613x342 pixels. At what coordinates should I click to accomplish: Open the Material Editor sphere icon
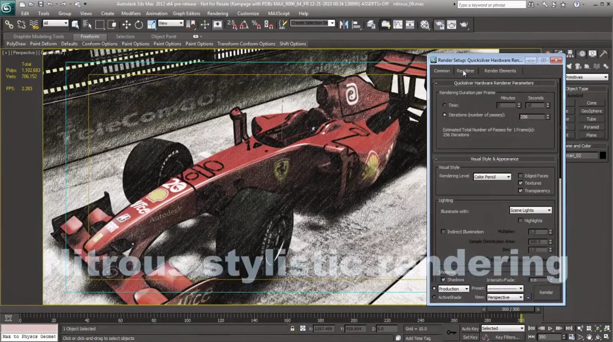[x=425, y=24]
